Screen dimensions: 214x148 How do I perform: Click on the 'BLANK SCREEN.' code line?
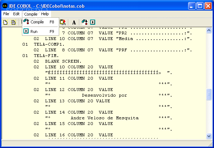tap(63, 61)
